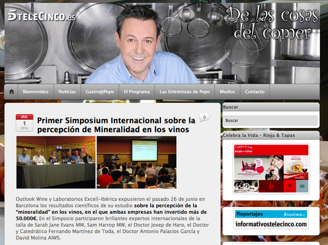Click the envelope icon in Rioja banner
Viewport: 328px width, 245px height.
pyautogui.click(x=302, y=186)
